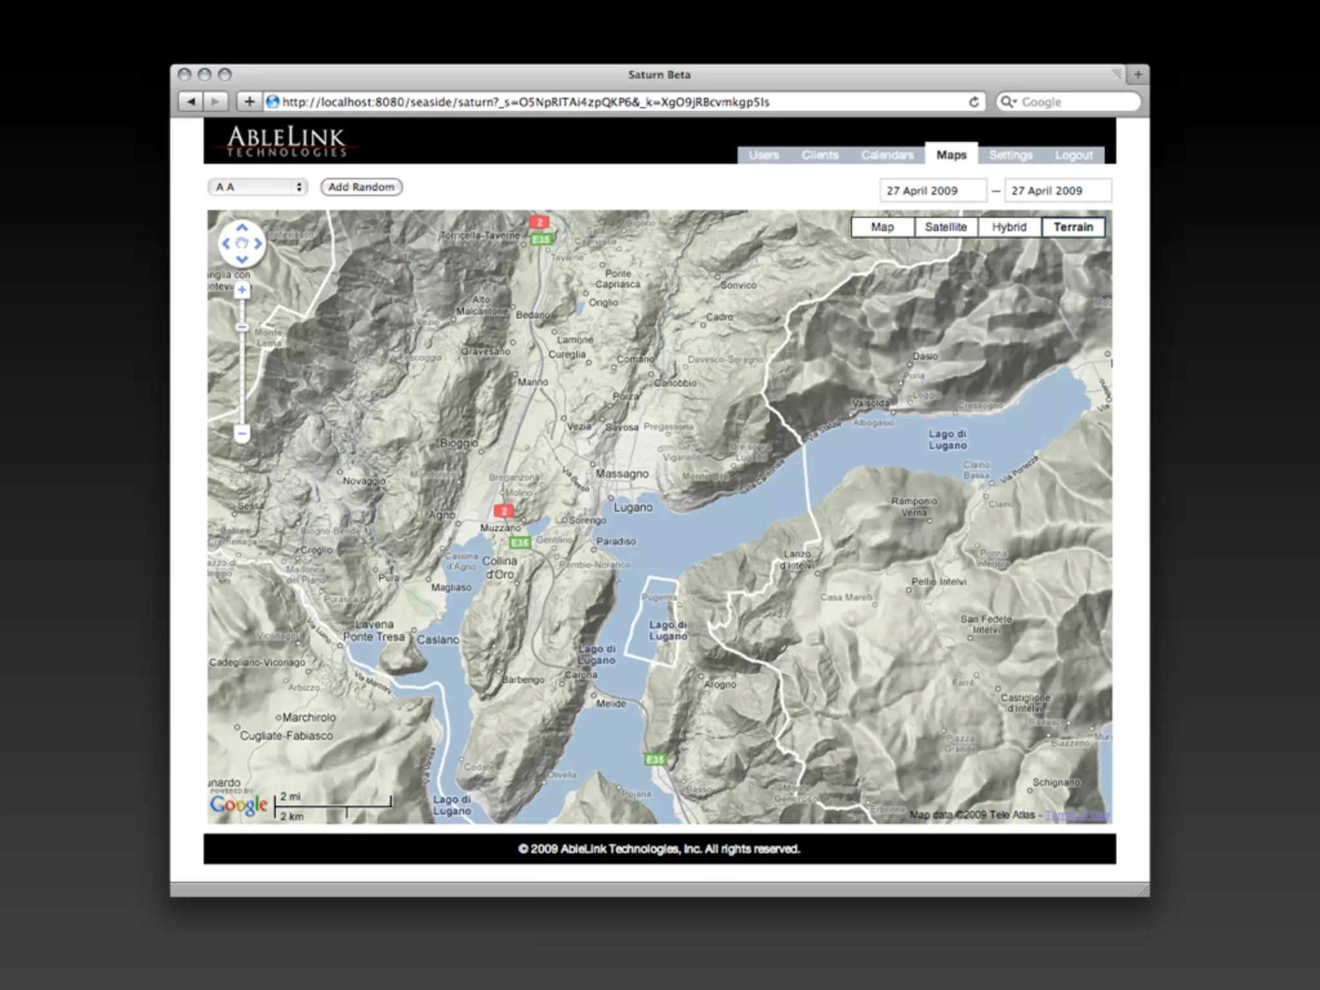Go back with browser back arrow
This screenshot has height=990, width=1320.
click(191, 102)
